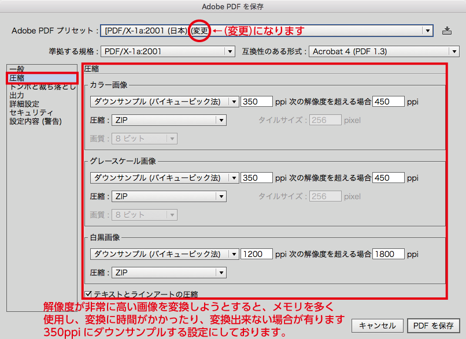Select 出力 in the left category list
Screen dimensions: 466x339
[x=17, y=95]
